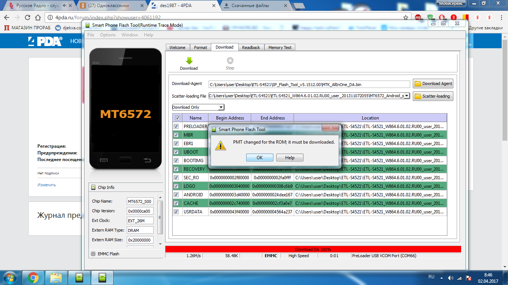Click the Stop icon in toolbar
Screen dimensions: 508x285
(230, 61)
